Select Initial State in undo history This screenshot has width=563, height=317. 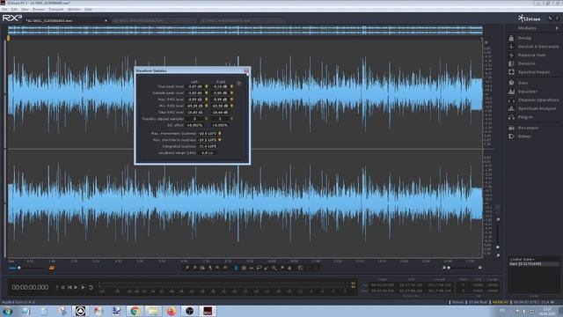click(x=522, y=260)
